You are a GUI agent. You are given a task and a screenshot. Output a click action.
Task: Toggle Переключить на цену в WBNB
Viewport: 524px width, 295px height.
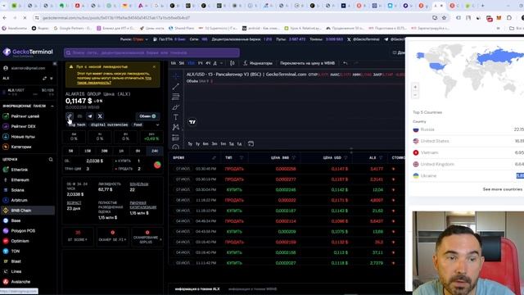(x=308, y=63)
